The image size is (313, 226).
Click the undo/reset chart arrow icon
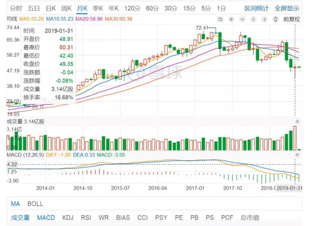pyautogui.click(x=220, y=19)
